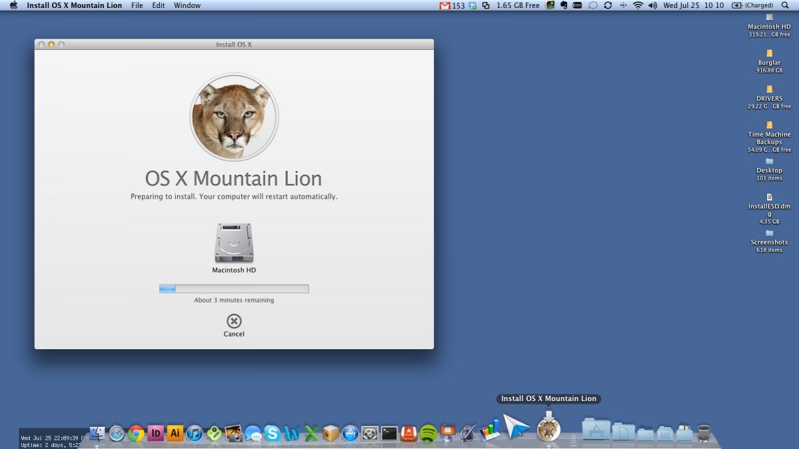Open Keynote from the Dock
This screenshot has height=449, width=799.
pyautogui.click(x=448, y=433)
